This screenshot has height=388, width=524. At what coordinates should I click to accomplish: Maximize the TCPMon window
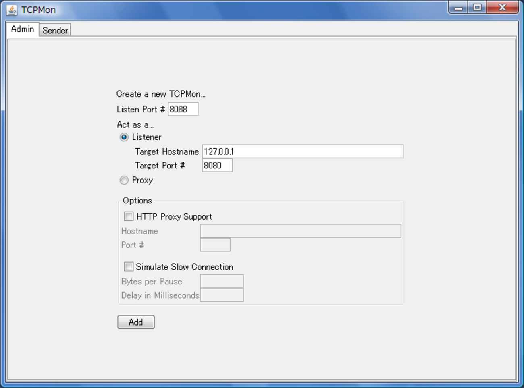[x=477, y=8]
